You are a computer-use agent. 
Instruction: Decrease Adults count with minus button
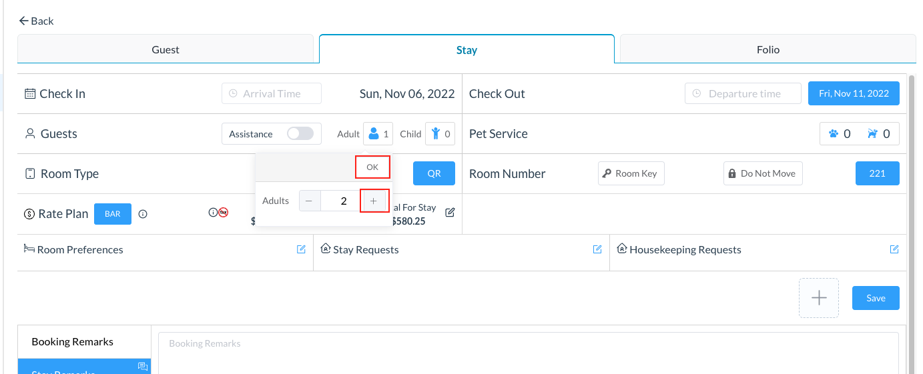pos(309,201)
